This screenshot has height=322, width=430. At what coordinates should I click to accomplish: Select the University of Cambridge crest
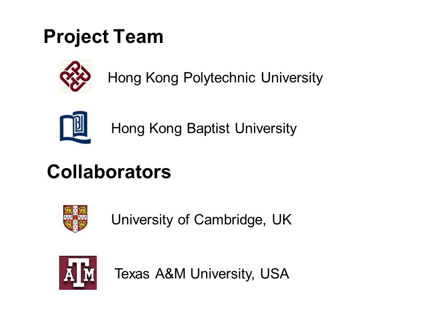(x=75, y=219)
